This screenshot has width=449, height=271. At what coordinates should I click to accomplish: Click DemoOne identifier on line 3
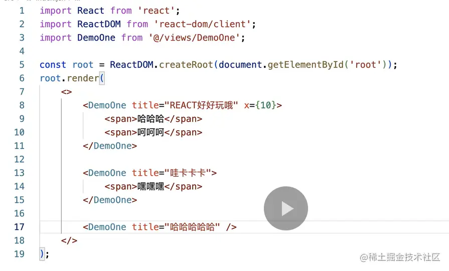(x=96, y=38)
